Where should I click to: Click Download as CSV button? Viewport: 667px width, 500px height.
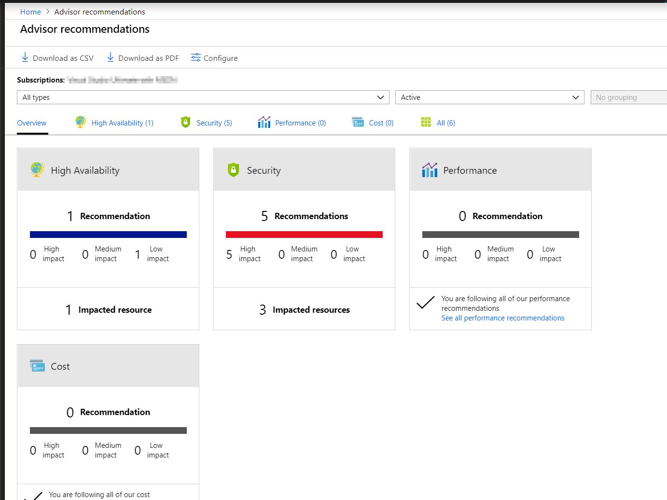[57, 58]
